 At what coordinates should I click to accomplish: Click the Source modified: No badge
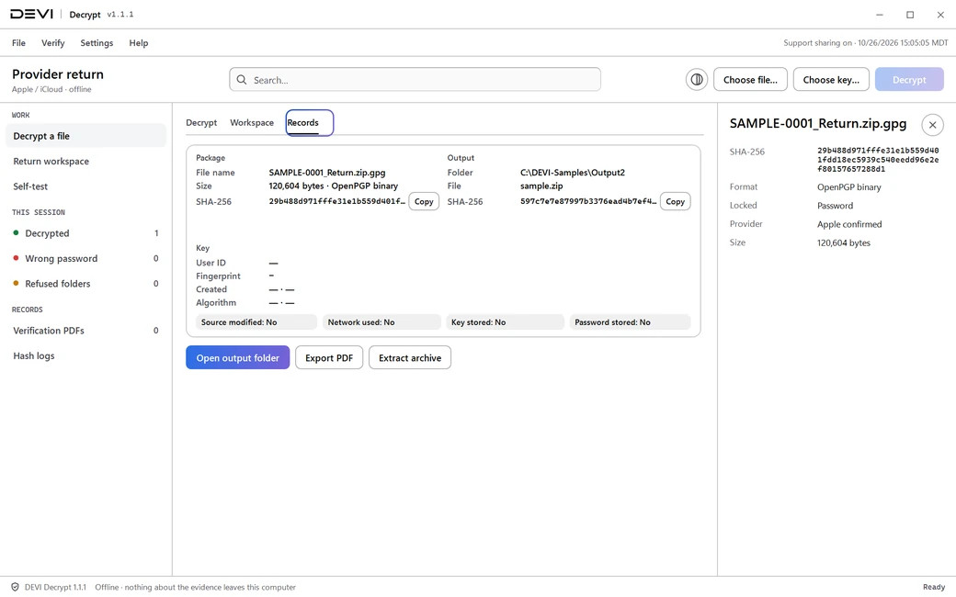(256, 322)
